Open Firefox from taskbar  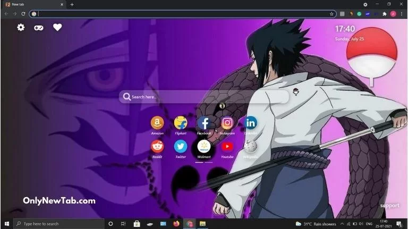tap(176, 224)
